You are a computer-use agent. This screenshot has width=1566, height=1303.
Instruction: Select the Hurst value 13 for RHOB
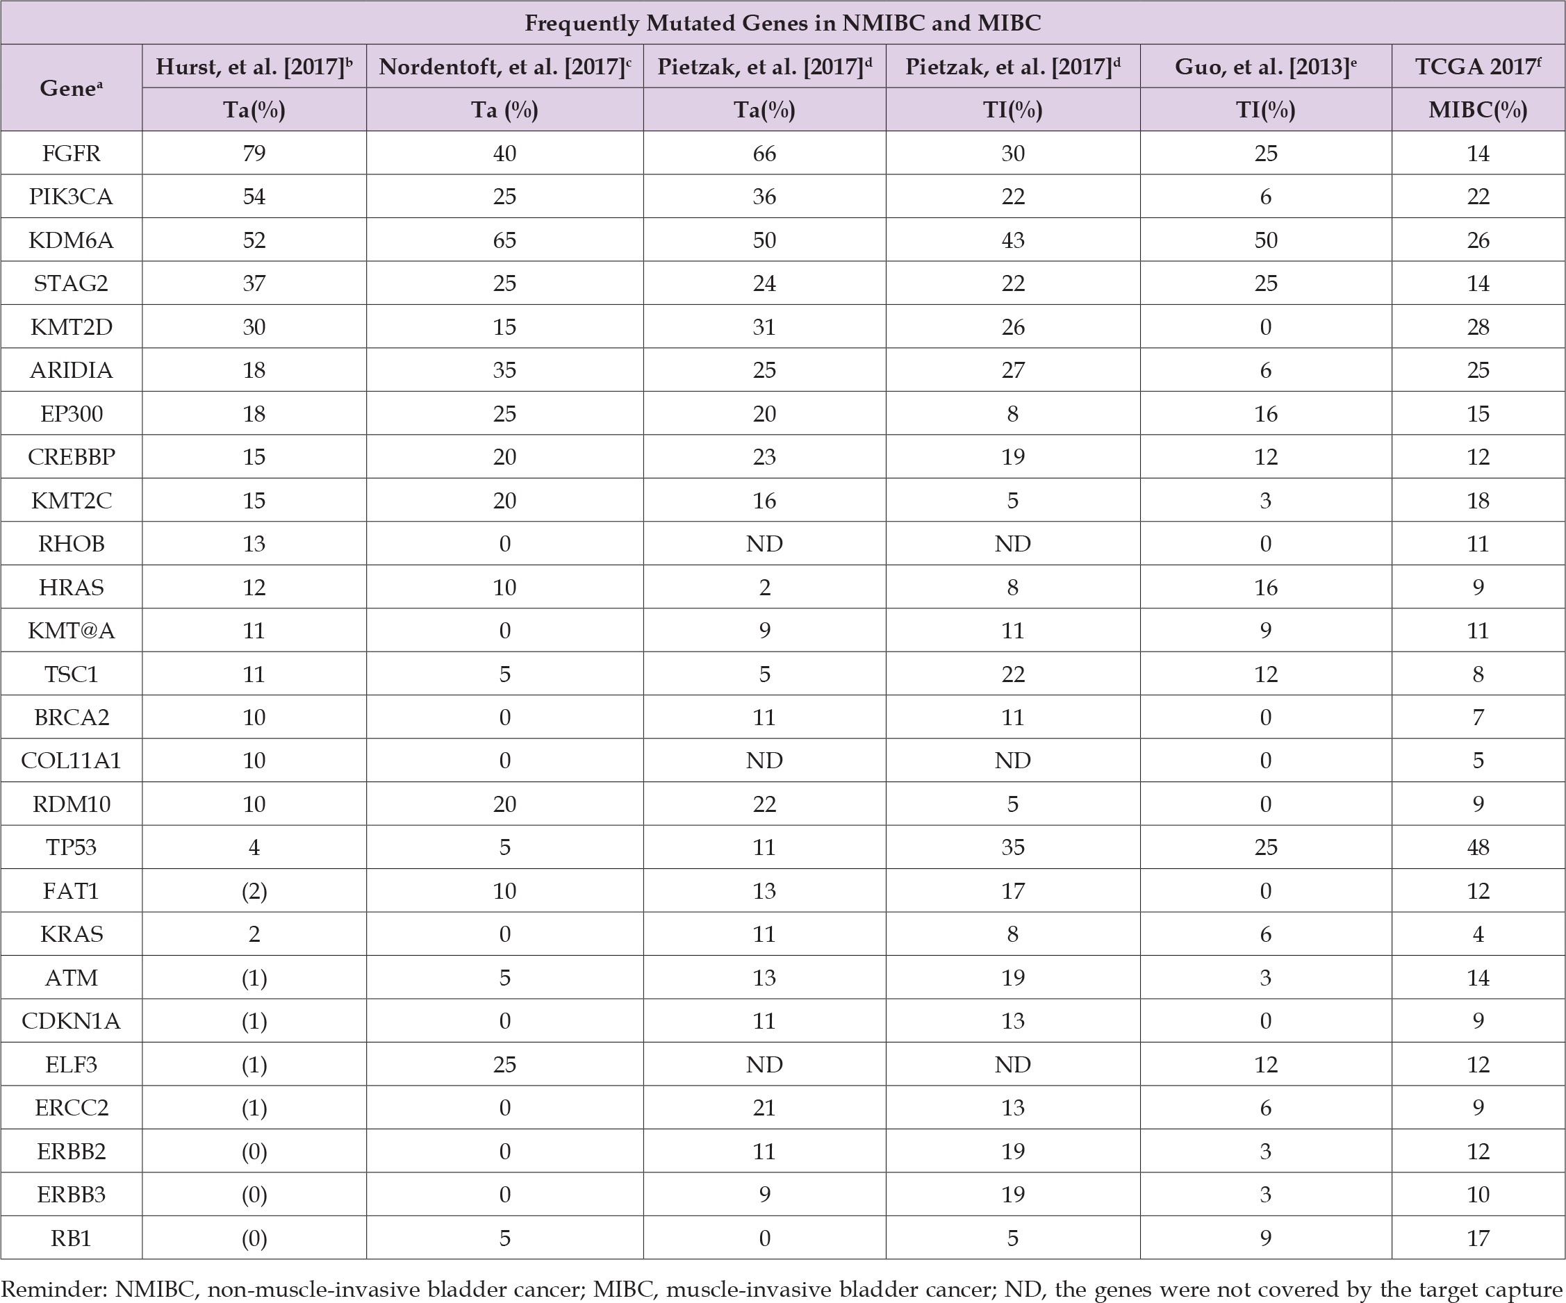[254, 543]
